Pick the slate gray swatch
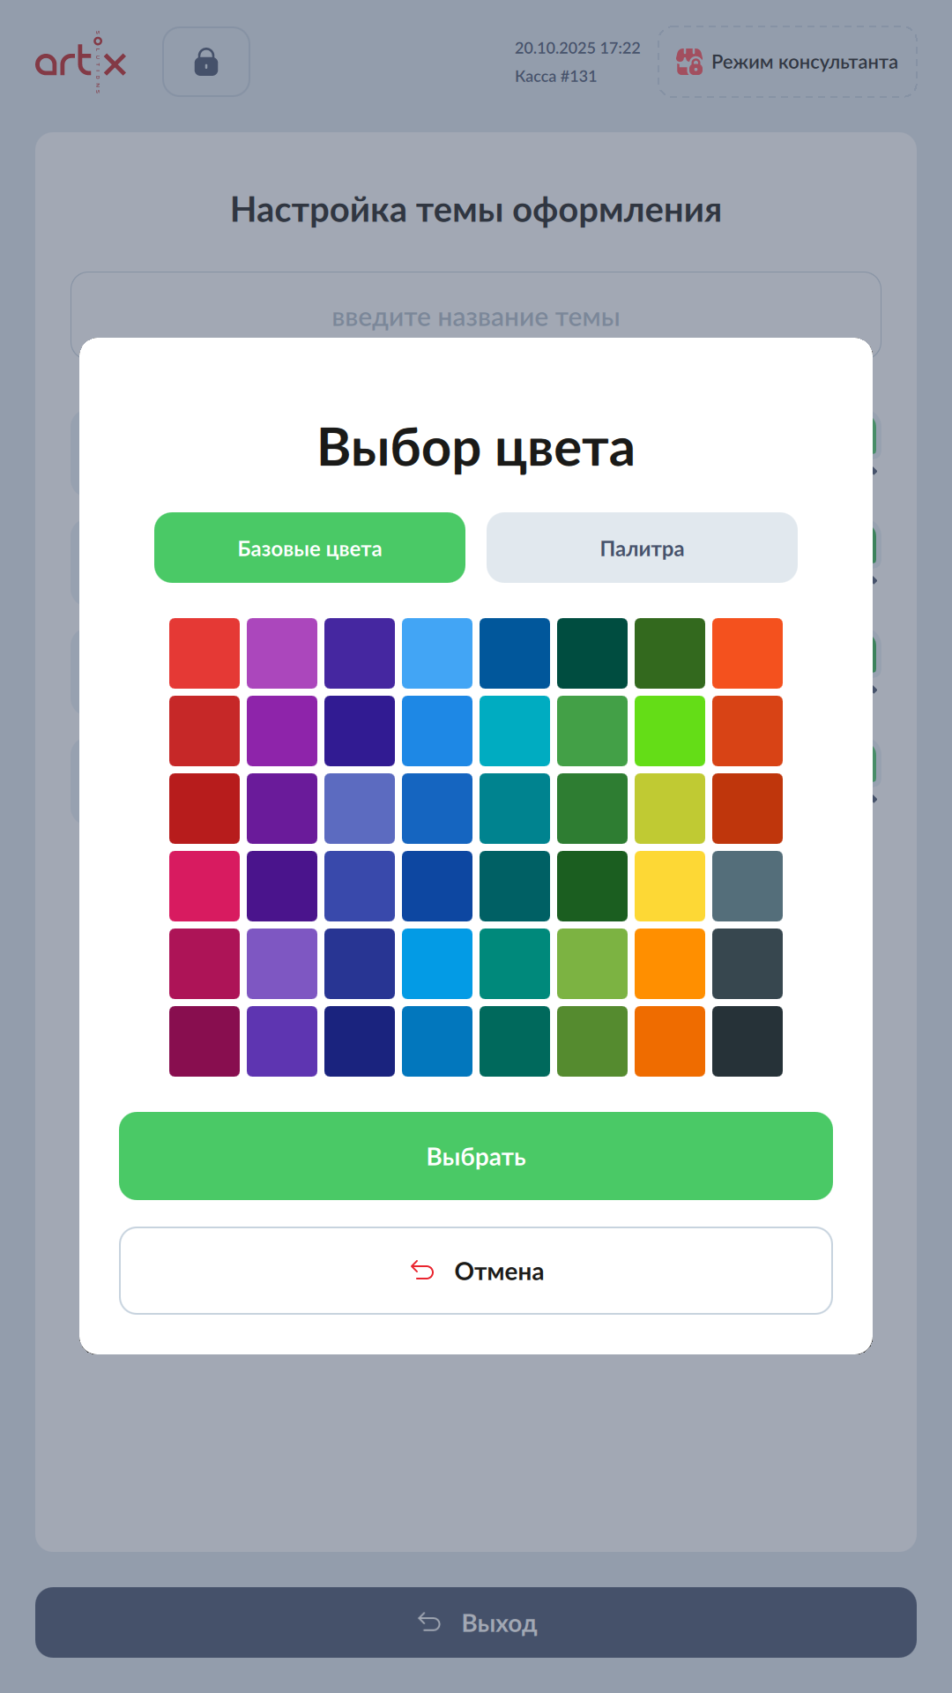952x1693 pixels. point(747,886)
